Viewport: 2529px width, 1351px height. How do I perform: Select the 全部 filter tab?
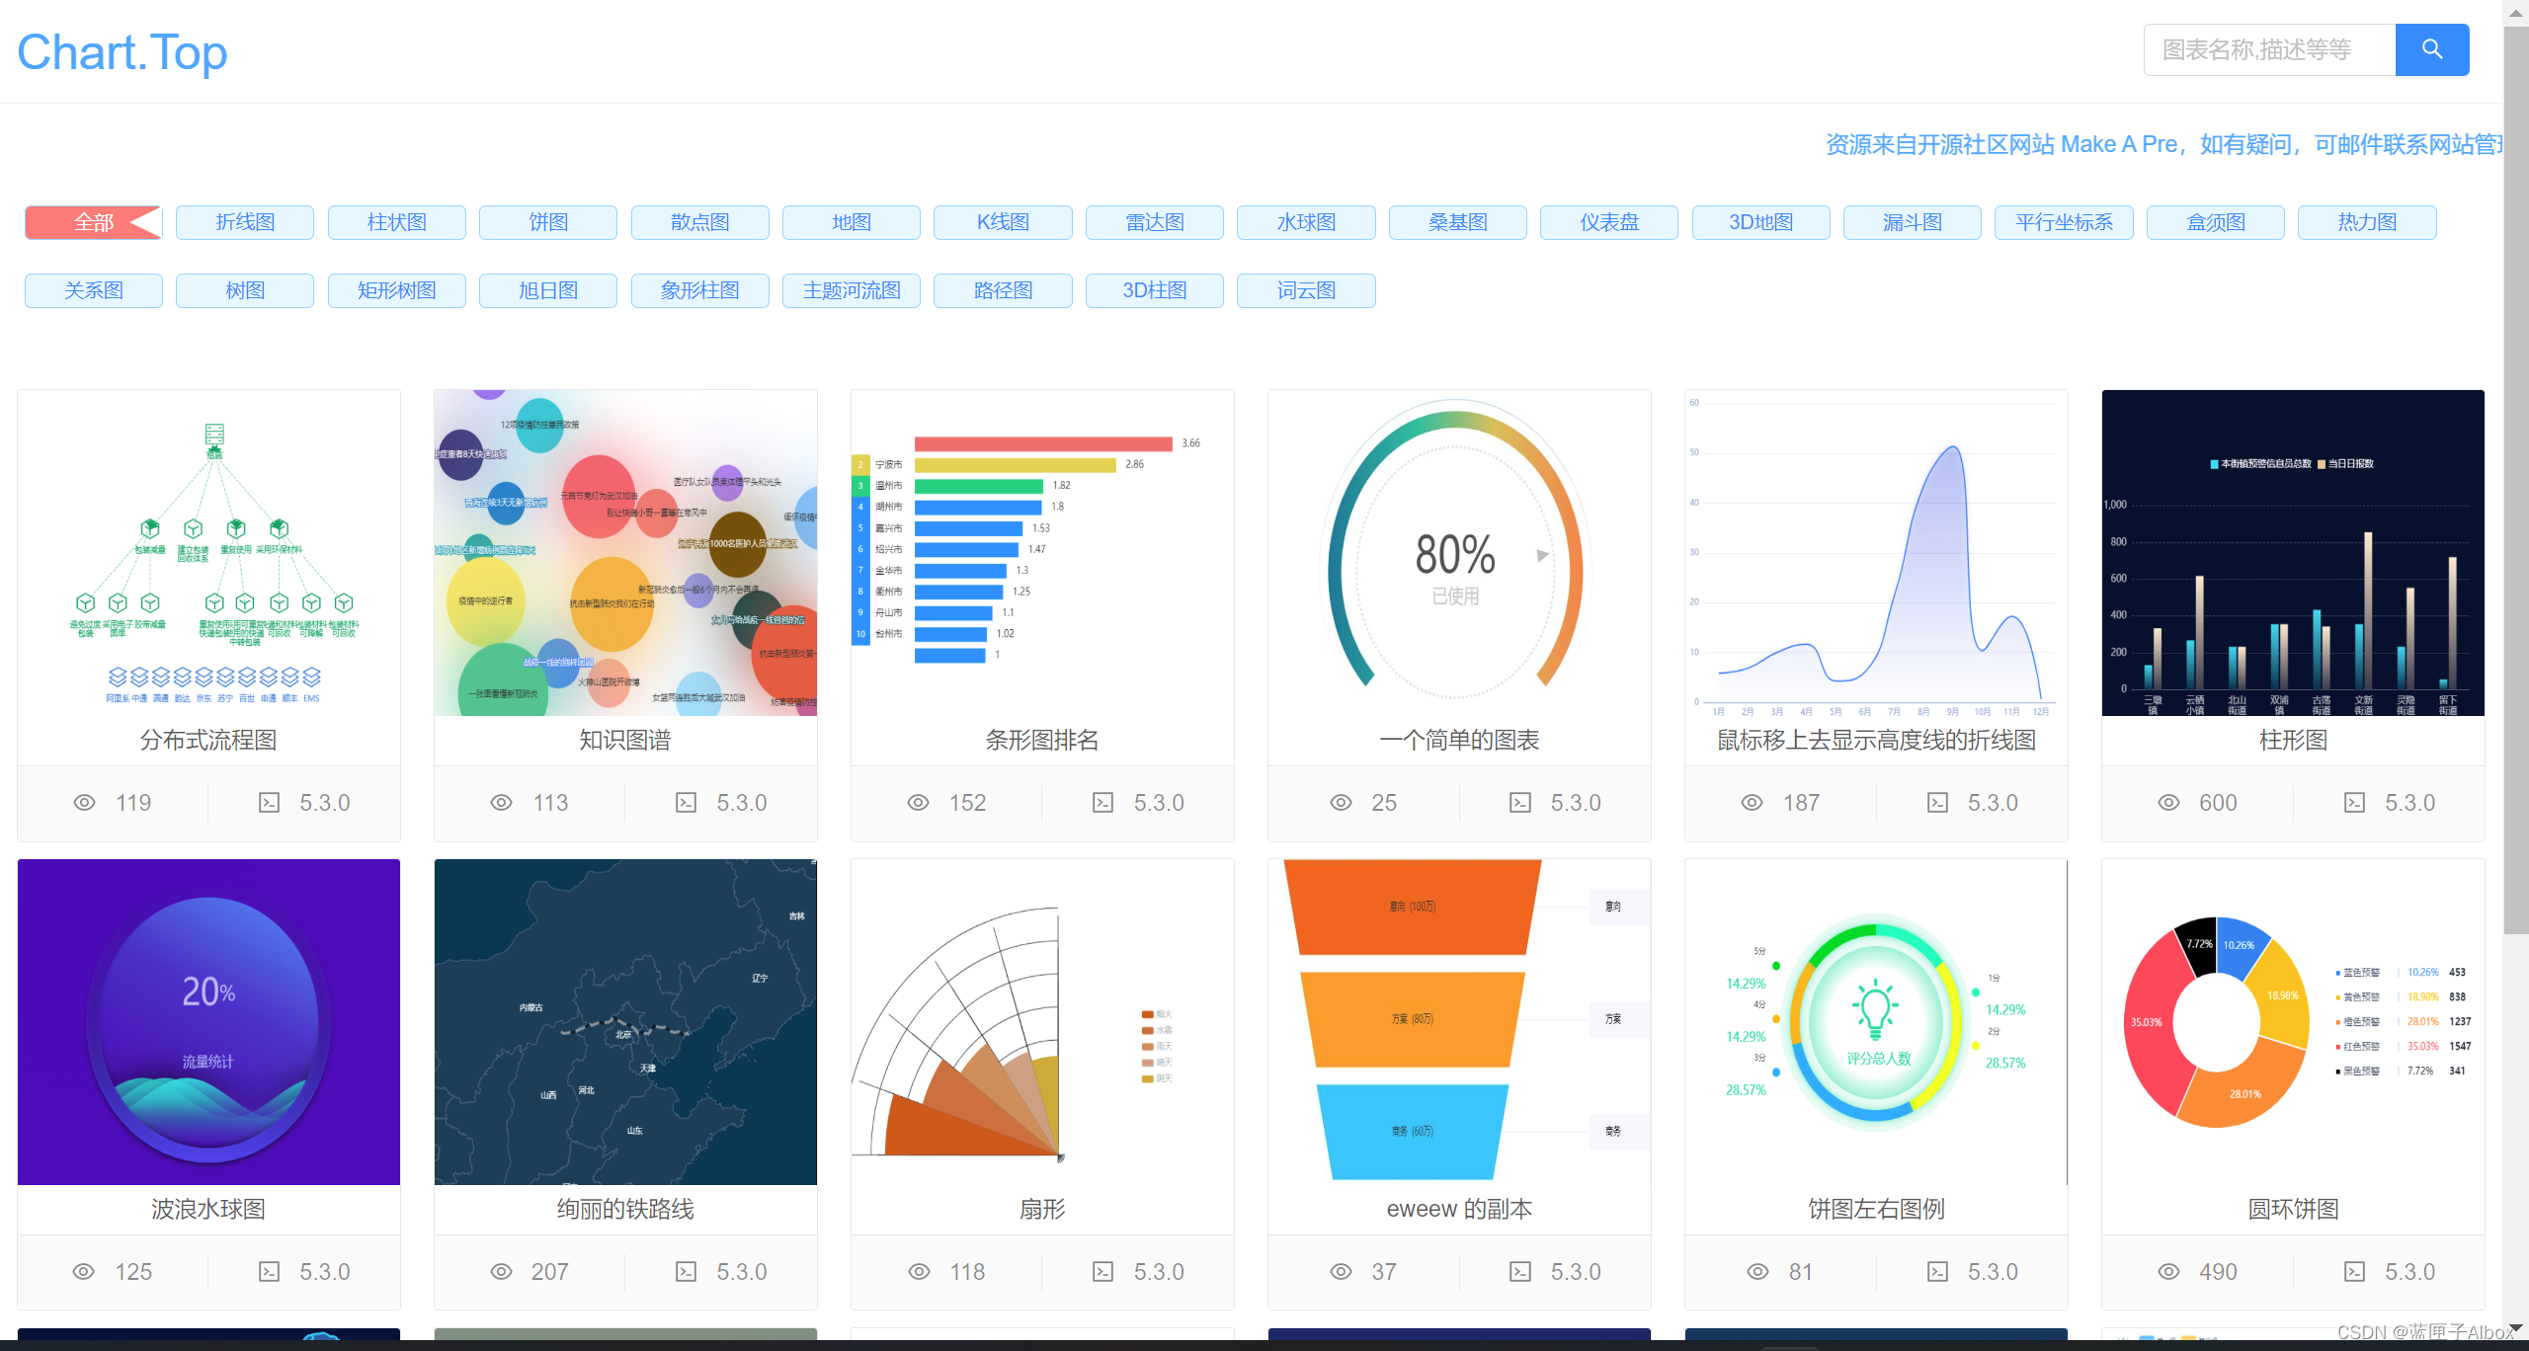[94, 222]
